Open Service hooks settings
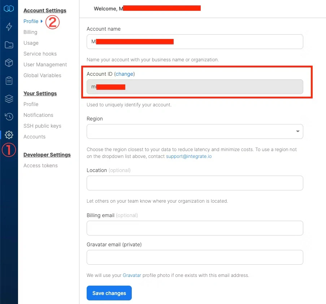Viewport: 326px width, 304px height. pyautogui.click(x=40, y=54)
